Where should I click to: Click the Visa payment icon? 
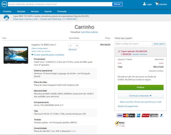click(x=120, y=116)
